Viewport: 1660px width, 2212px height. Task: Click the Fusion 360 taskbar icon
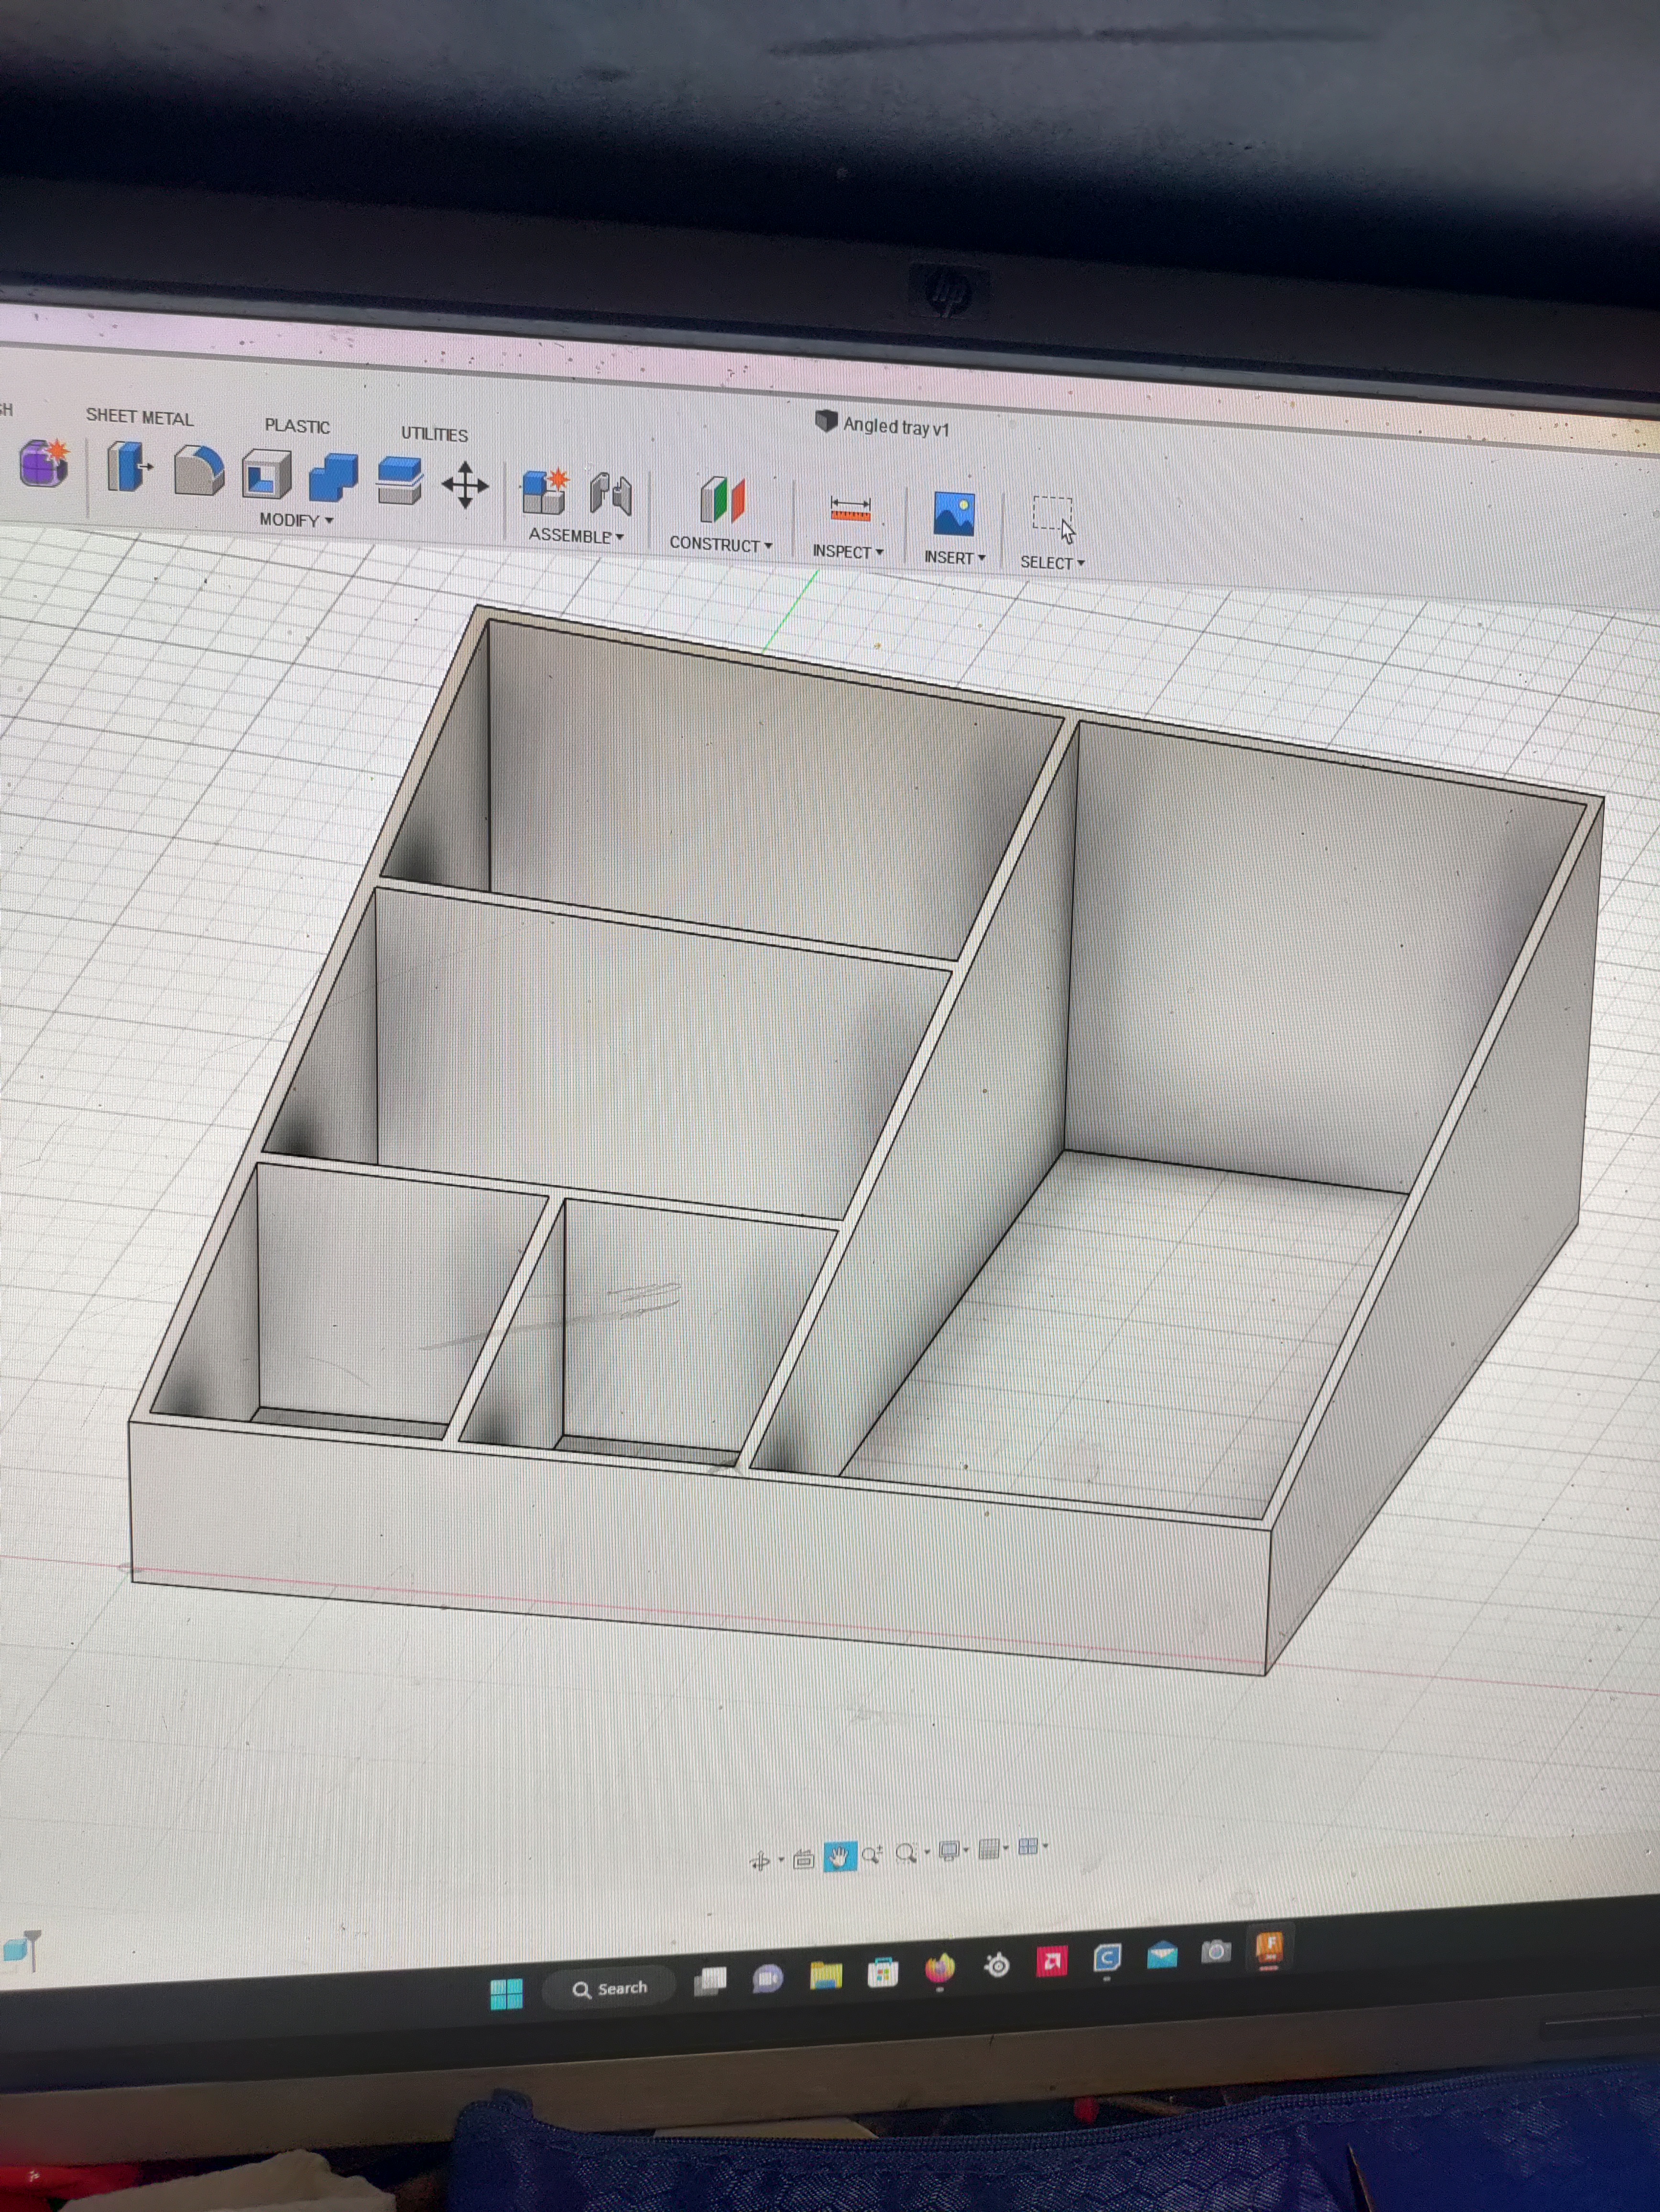[x=1269, y=1947]
